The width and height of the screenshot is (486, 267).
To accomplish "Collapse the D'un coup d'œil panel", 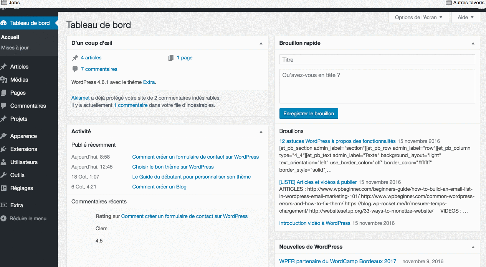I will [x=261, y=43].
